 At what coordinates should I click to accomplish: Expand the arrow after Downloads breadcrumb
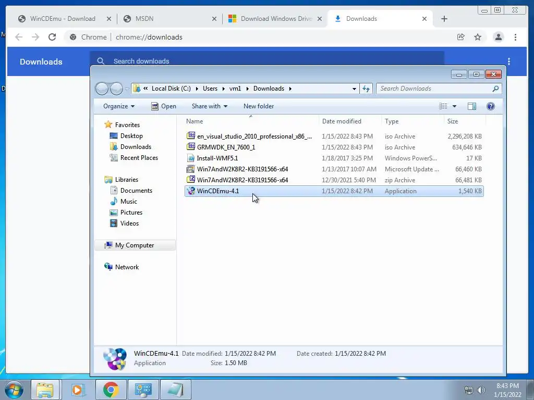tap(290, 89)
